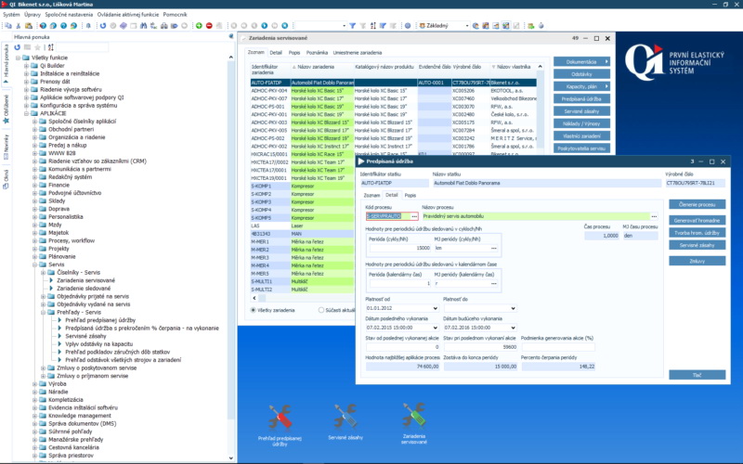Click the pin icon on Hlavná ponuka header

click(x=231, y=36)
